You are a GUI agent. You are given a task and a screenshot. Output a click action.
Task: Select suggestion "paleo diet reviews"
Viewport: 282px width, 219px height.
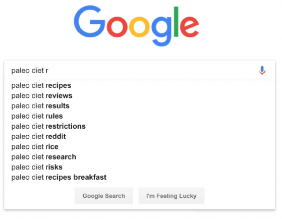click(42, 96)
